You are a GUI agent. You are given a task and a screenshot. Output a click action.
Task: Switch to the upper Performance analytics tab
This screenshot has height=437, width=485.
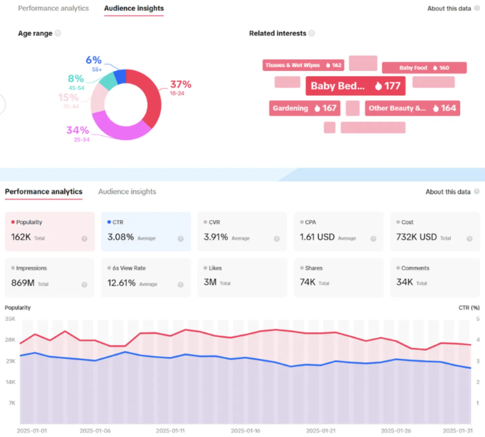pos(53,8)
